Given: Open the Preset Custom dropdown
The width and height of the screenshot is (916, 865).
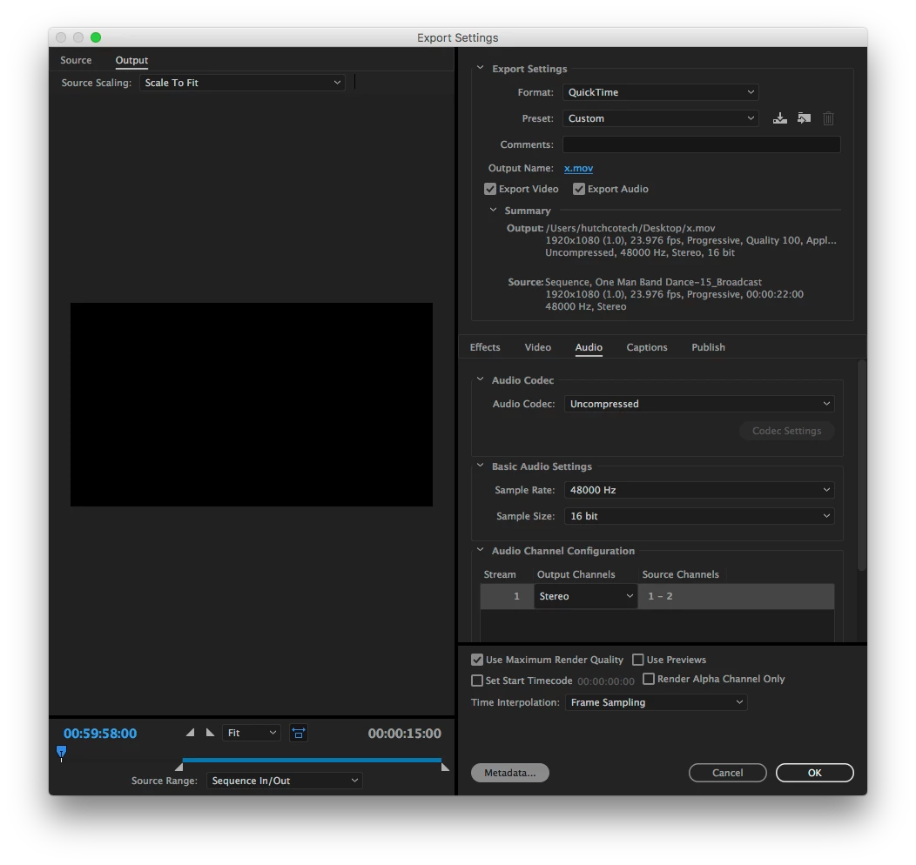Looking at the screenshot, I should [x=661, y=118].
